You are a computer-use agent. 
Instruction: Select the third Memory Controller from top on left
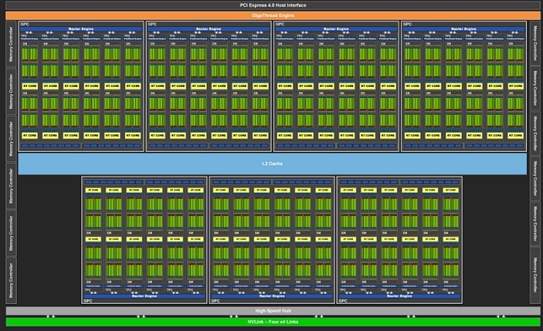point(11,138)
